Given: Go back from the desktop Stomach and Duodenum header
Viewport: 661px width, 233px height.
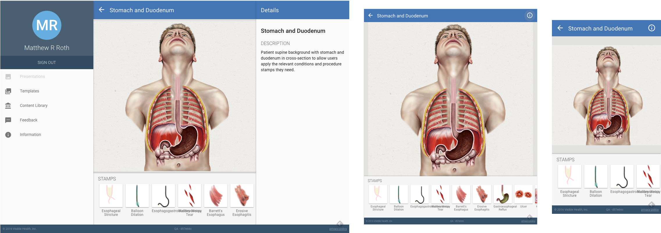Looking at the screenshot, I should pos(101,10).
